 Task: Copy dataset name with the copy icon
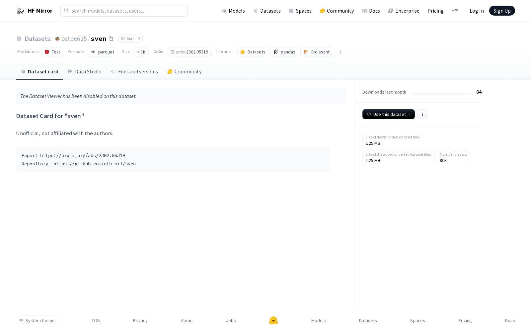(111, 39)
